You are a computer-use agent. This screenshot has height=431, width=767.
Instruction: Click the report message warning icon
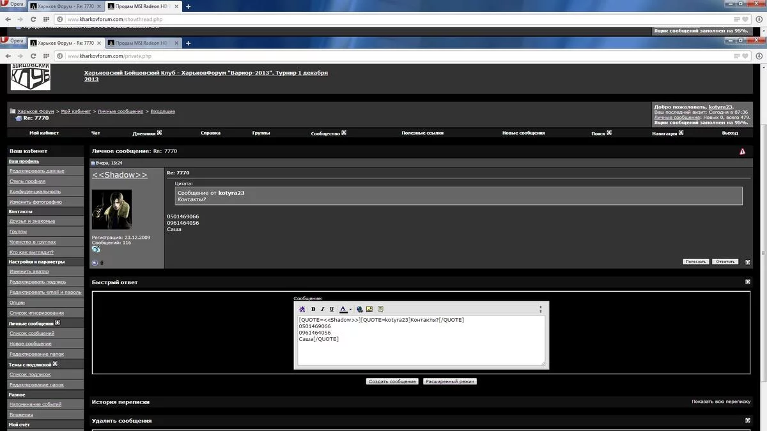(742, 151)
